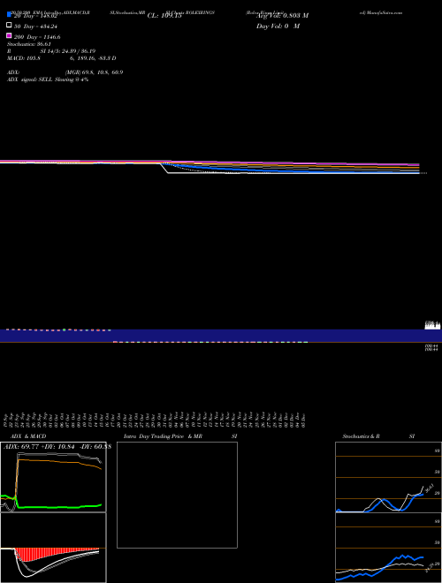Viewport: 442px width, 583px height.
Task: Click the 'Day Vol: 0 M' text
Action: (278, 26)
